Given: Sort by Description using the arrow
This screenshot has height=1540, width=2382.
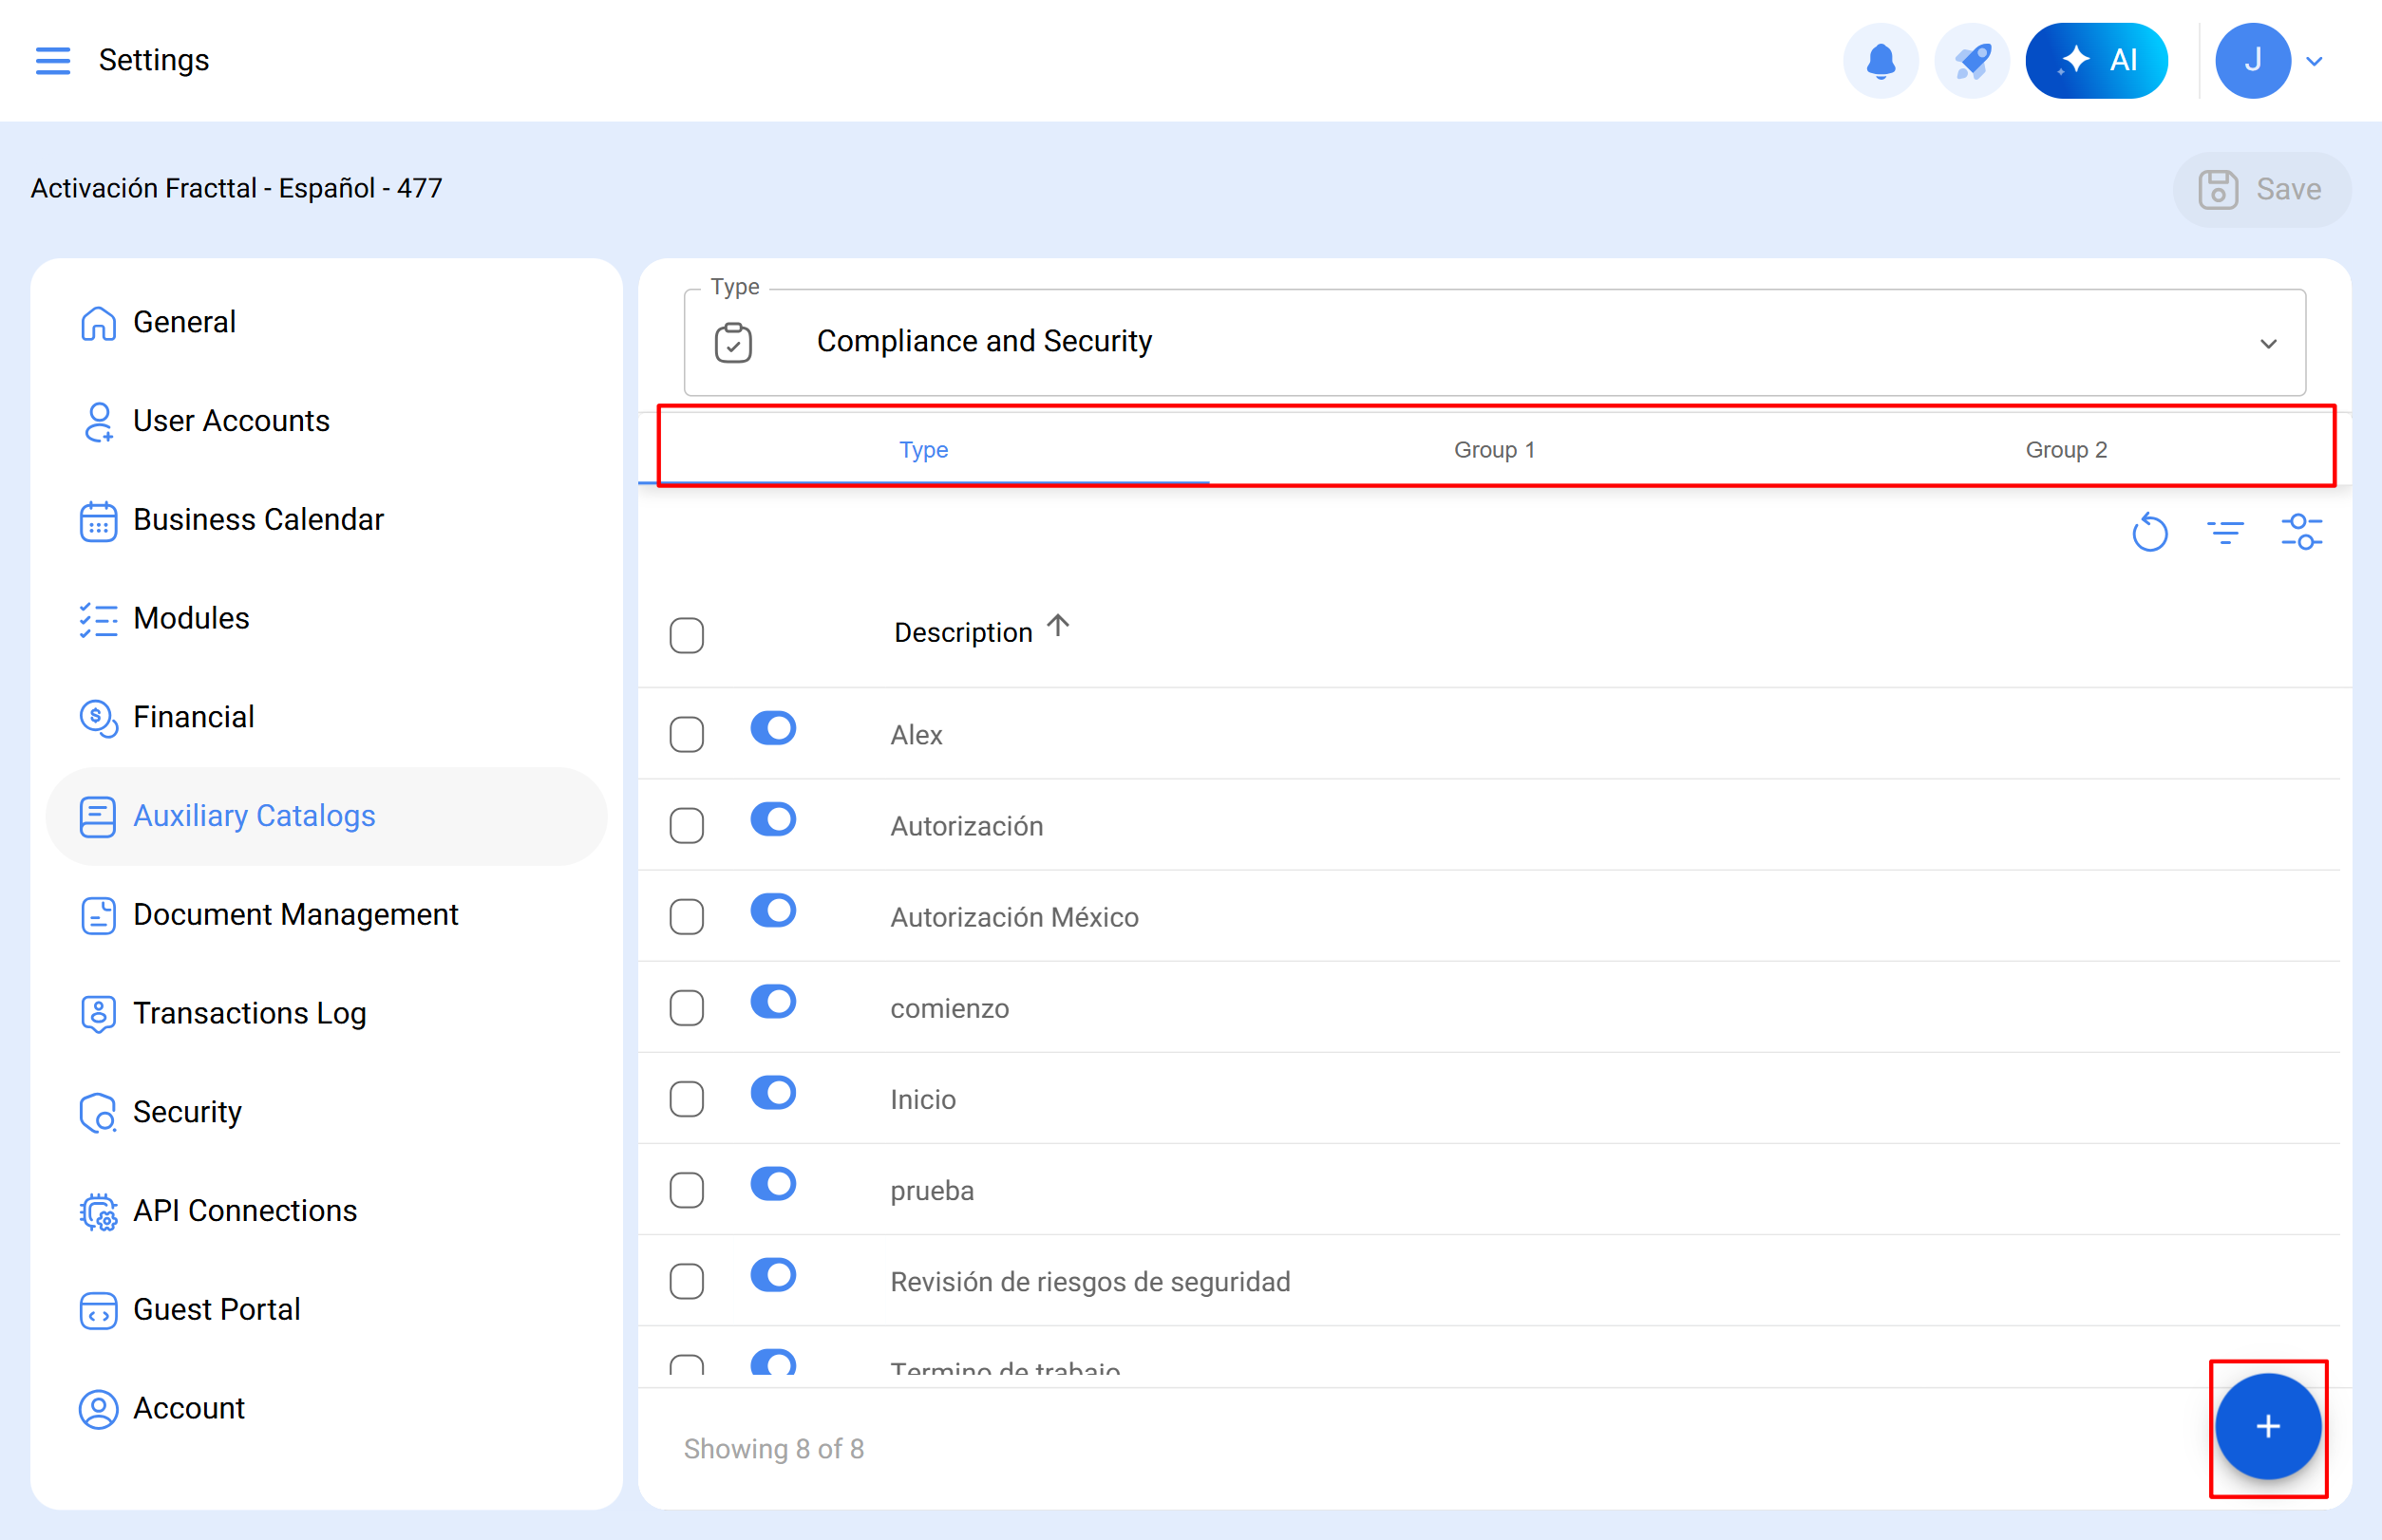Looking at the screenshot, I should [1057, 626].
